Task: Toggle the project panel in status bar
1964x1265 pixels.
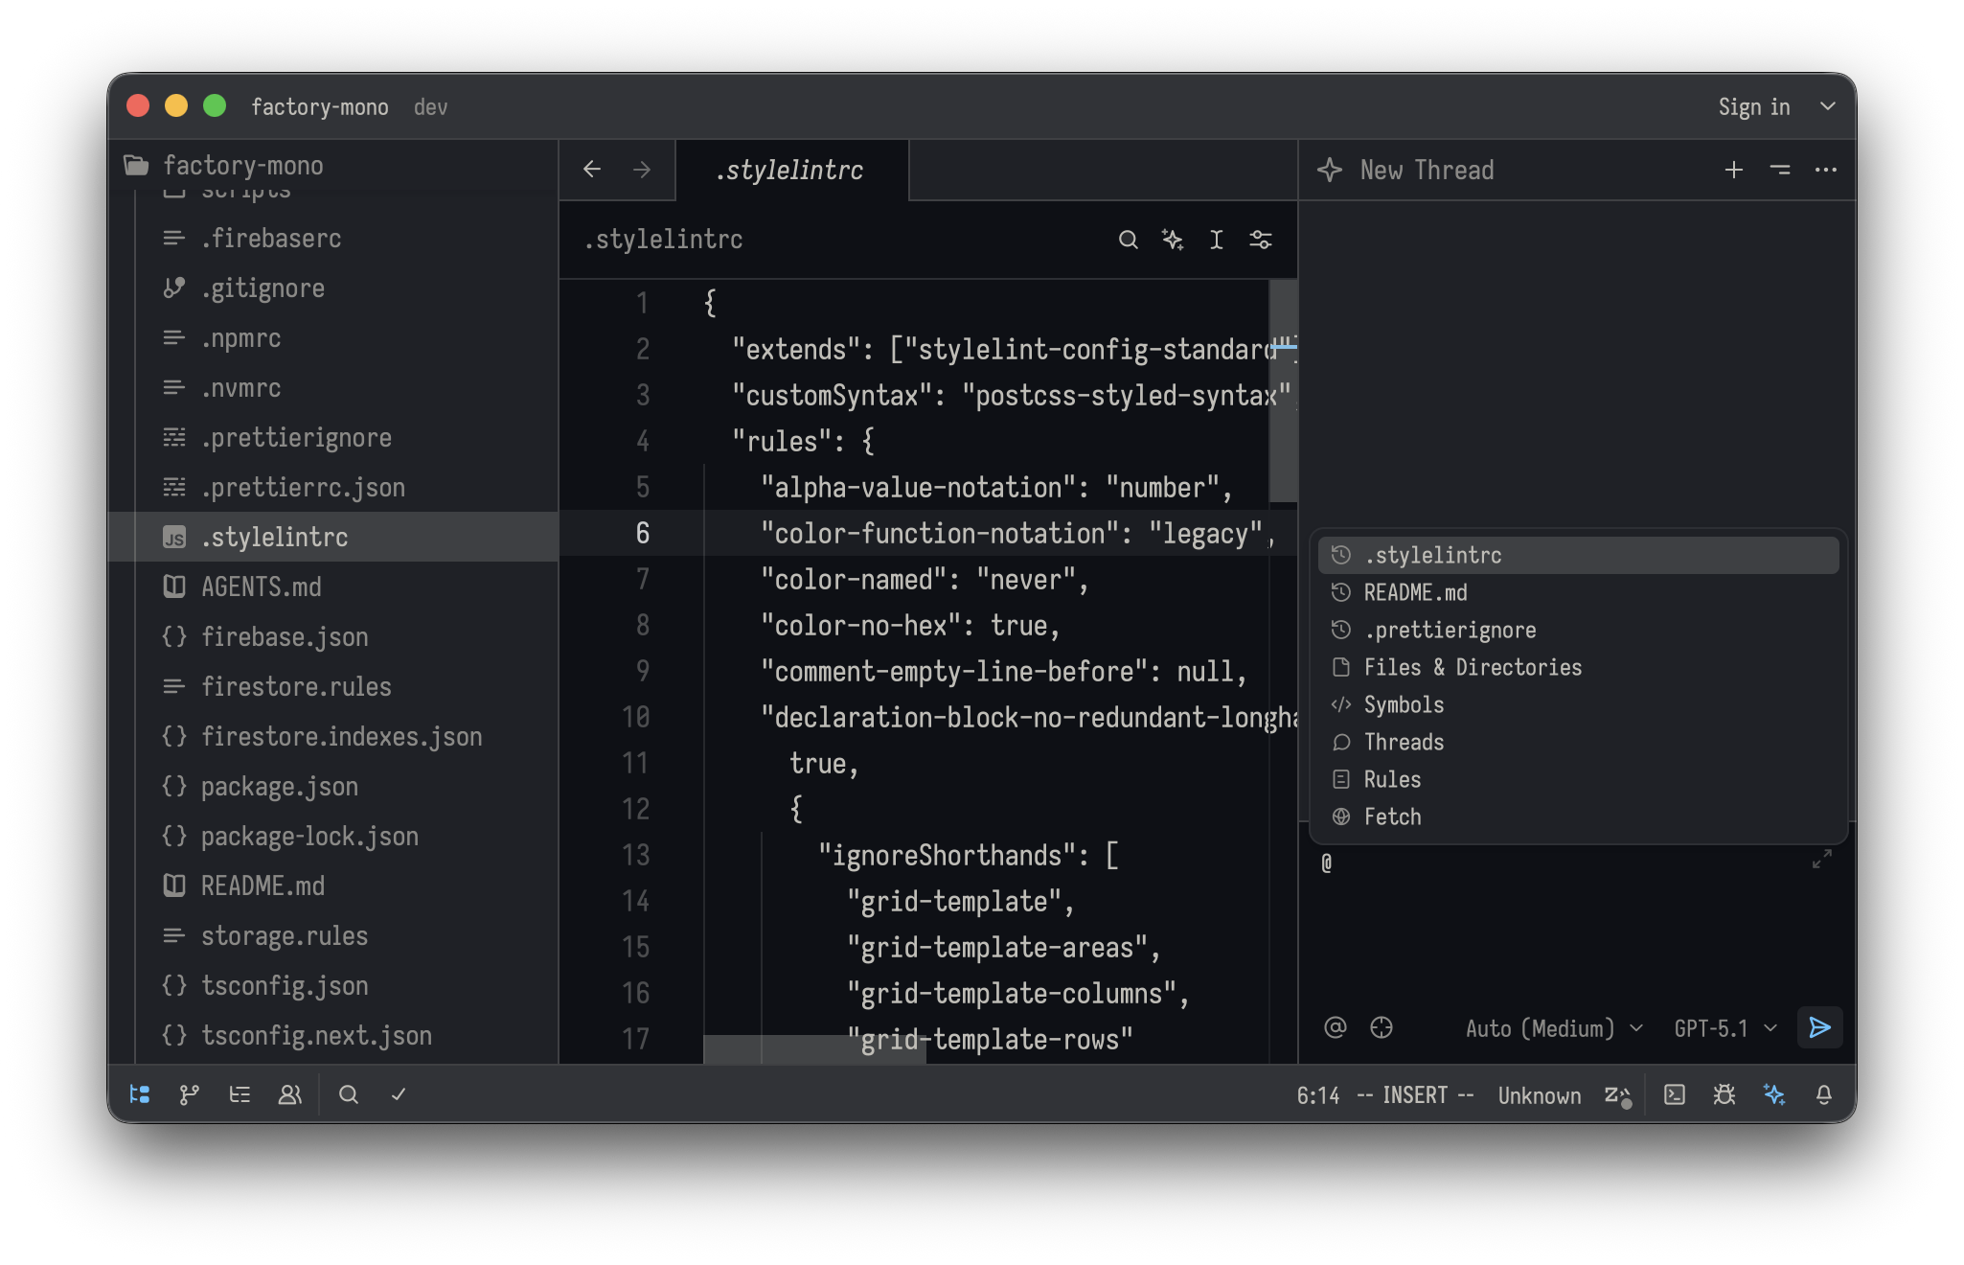Action: coord(140,1094)
